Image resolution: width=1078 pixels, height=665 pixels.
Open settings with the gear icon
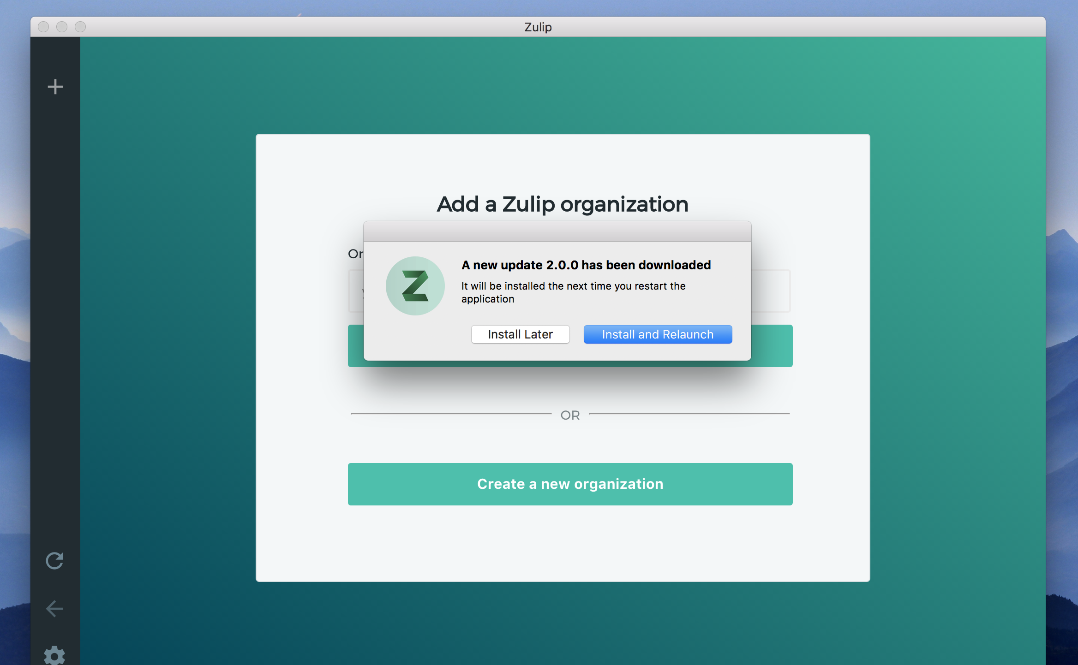pos(54,655)
